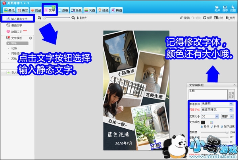Undo with the 撤销 button
Image resolution: width=238 pixels, height=160 pixels.
185,18
